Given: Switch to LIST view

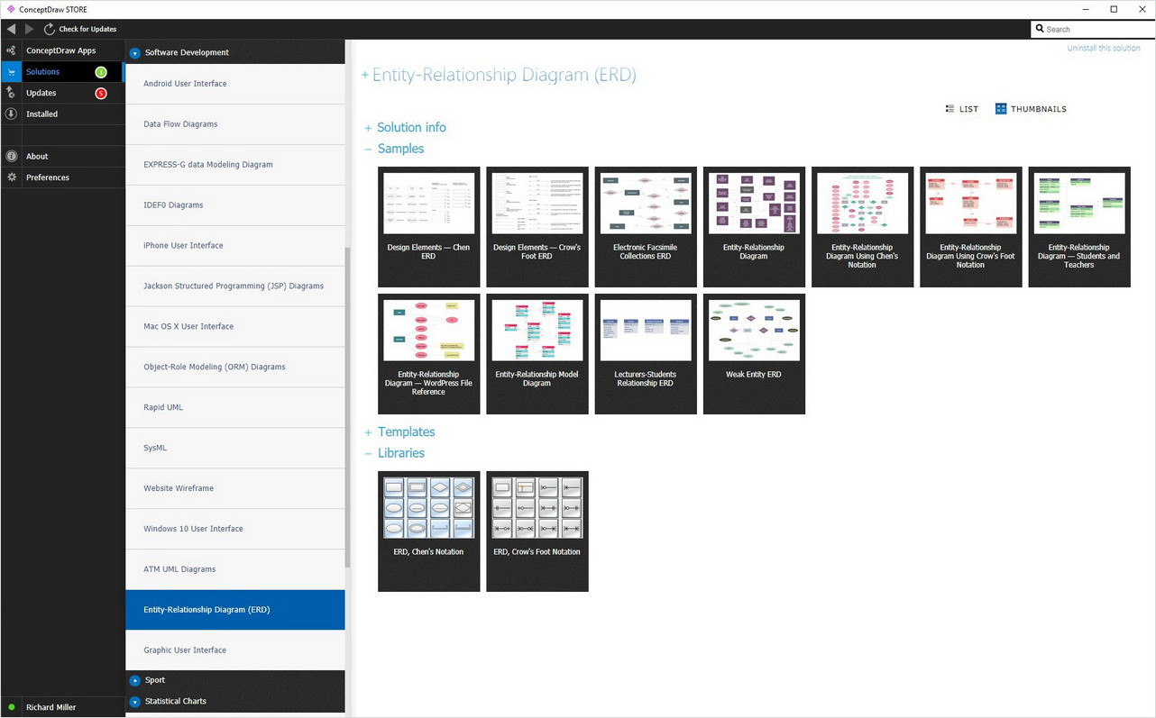Looking at the screenshot, I should [x=962, y=109].
